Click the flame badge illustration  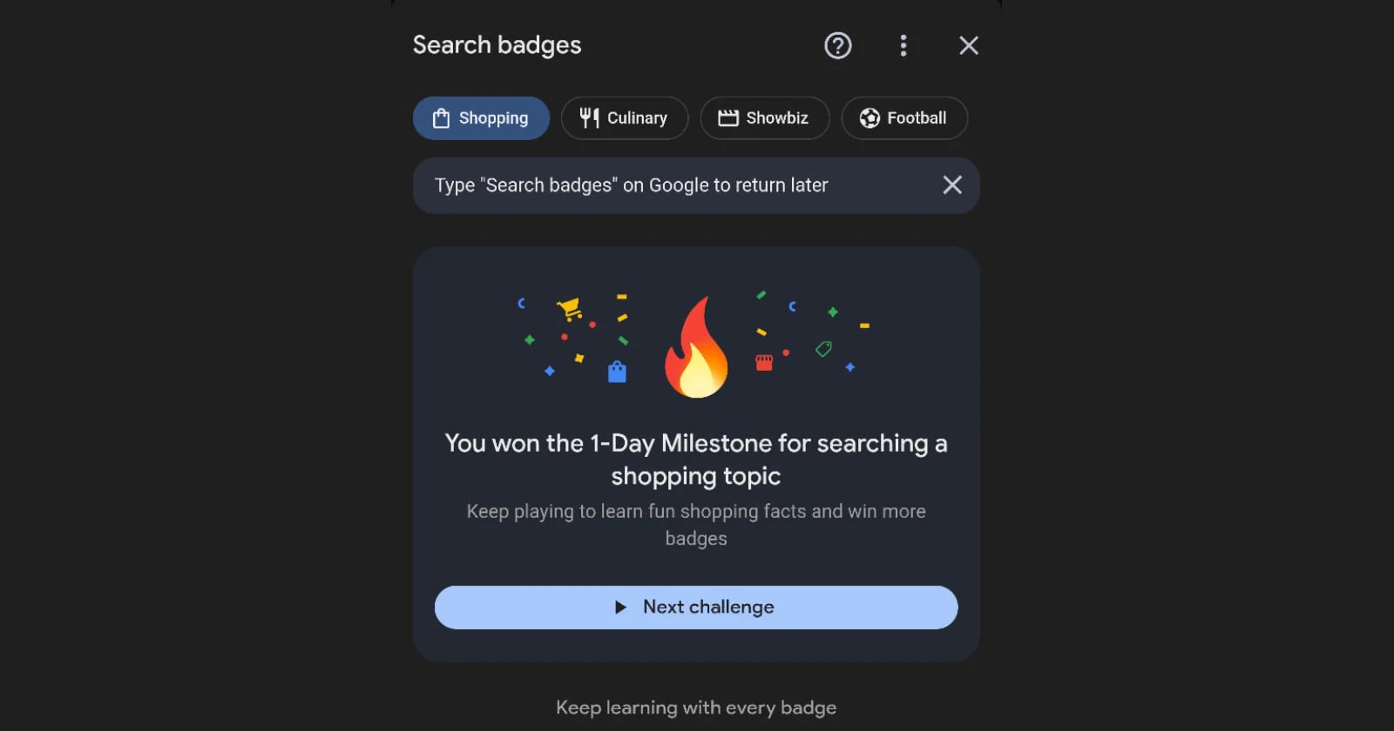pyautogui.click(x=696, y=348)
